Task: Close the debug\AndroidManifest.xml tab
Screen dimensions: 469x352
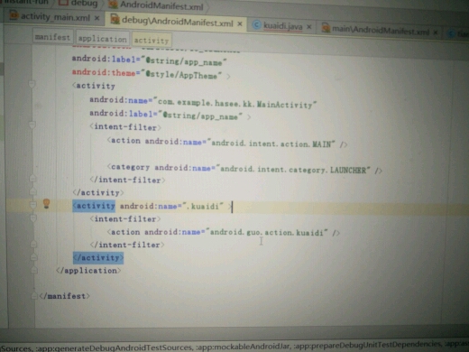Action: point(240,23)
